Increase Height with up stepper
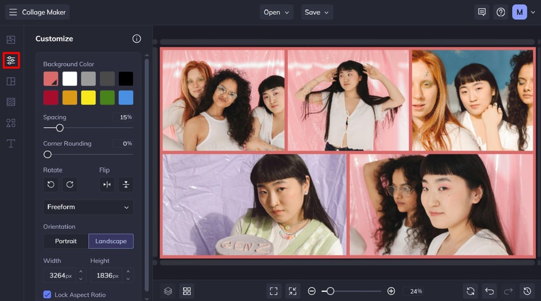Image resolution: width=541 pixels, height=301 pixels. [128, 271]
